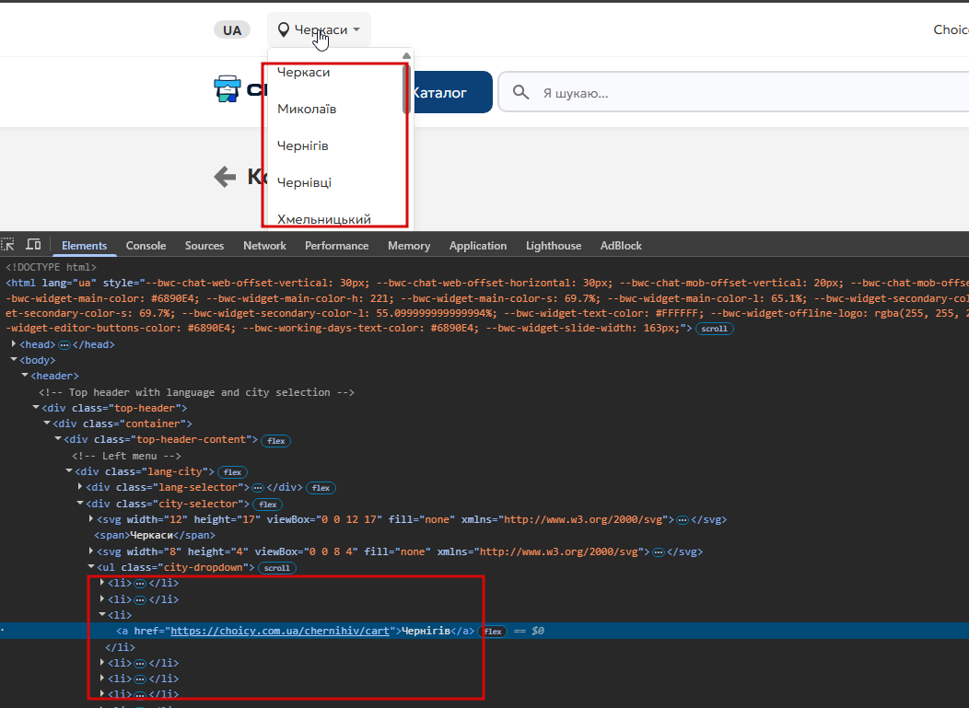
Task: Collapse the container div
Action: tap(47, 424)
